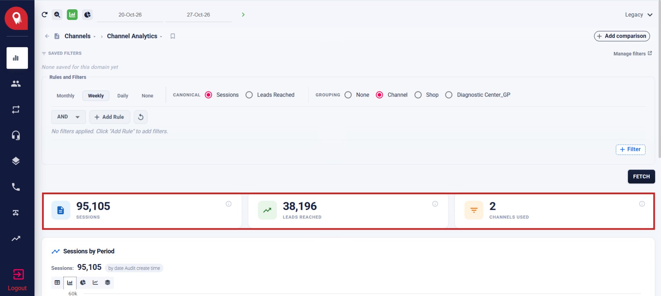The width and height of the screenshot is (661, 296).
Task: Switch Sessions chart to line view
Action: click(95, 283)
